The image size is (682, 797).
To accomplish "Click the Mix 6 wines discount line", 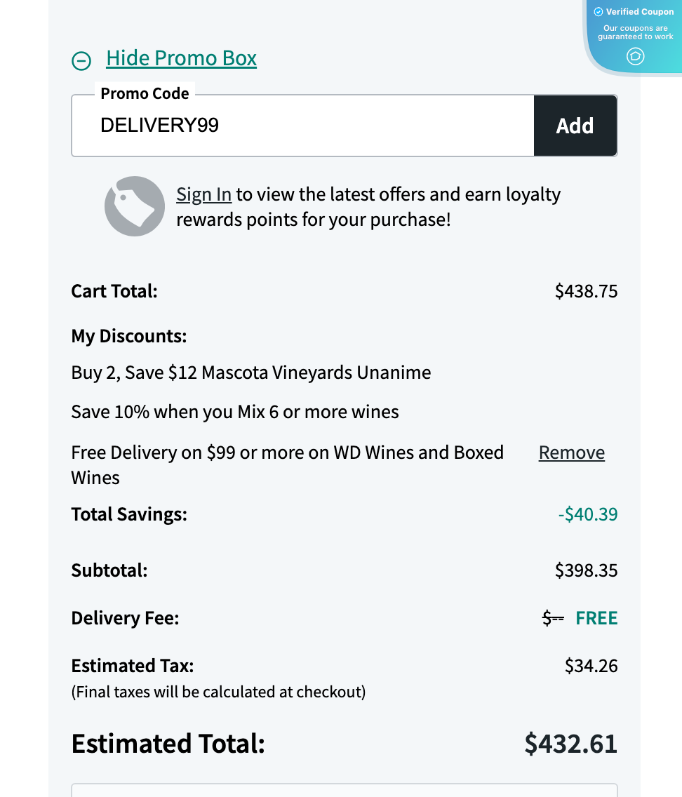I will coord(235,412).
